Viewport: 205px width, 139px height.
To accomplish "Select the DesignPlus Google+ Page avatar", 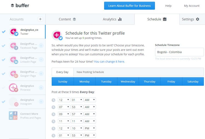I will click(14, 74).
